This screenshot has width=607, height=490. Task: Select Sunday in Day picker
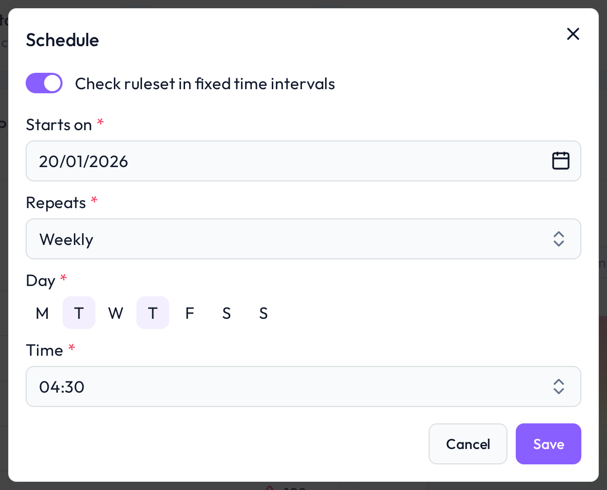[x=263, y=313]
